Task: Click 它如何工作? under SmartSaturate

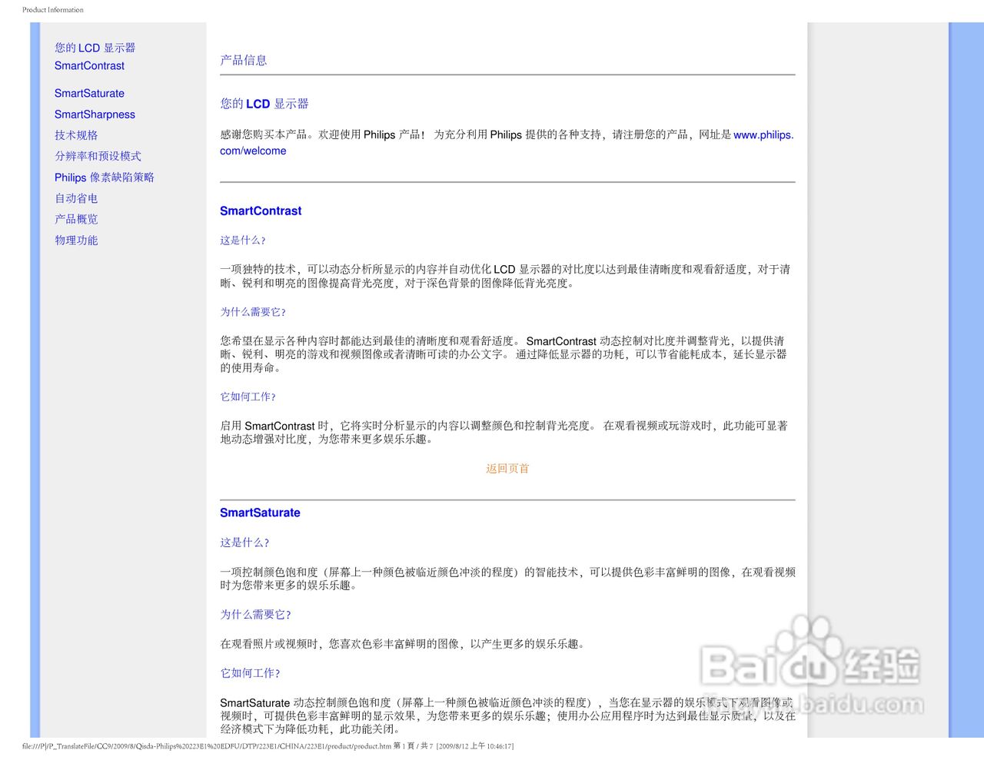Action: coord(250,673)
